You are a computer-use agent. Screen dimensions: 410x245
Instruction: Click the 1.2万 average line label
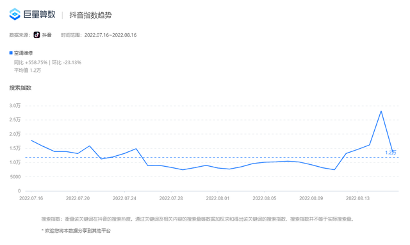tap(391, 153)
